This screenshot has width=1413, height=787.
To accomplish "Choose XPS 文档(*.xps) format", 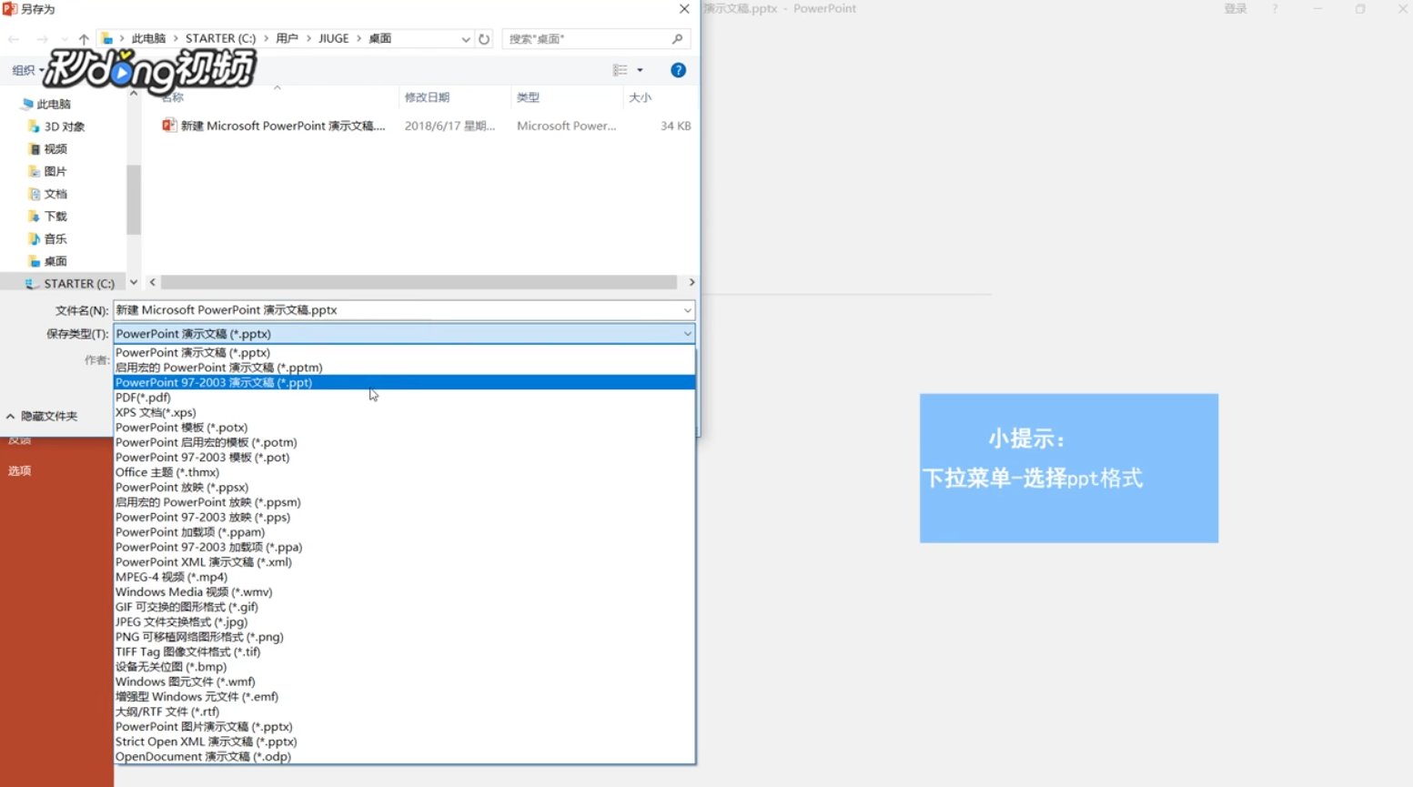I will [x=404, y=413].
